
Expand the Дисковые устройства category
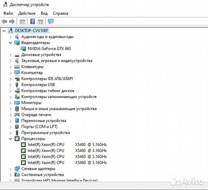pyautogui.click(x=11, y=55)
